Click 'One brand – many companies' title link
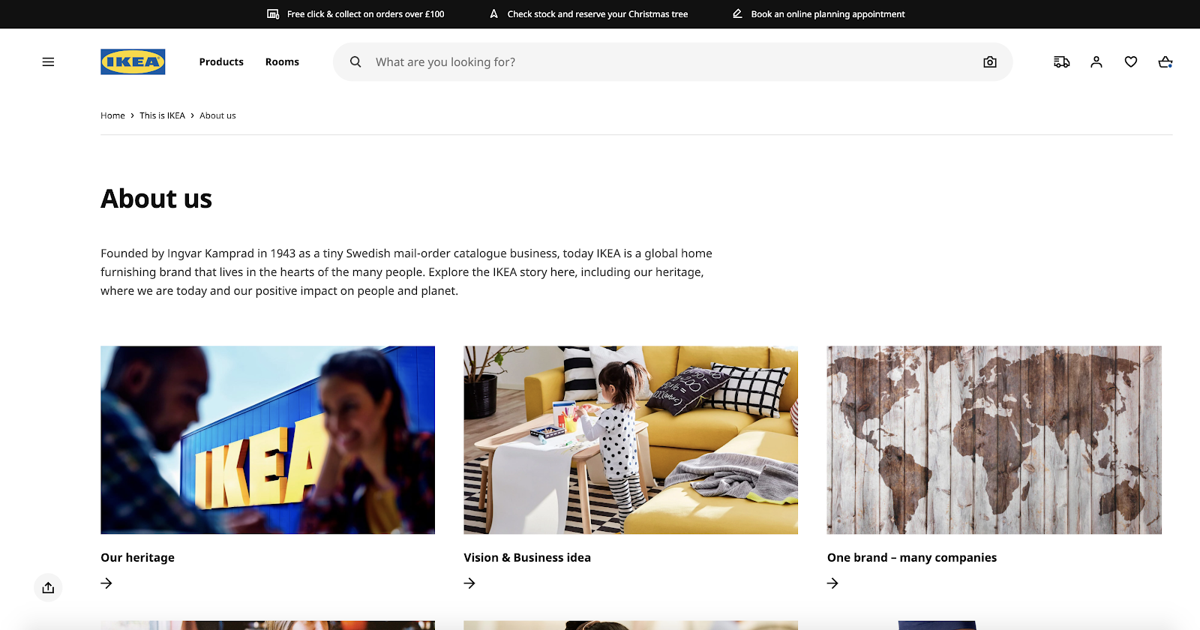The image size is (1200, 630). 912,557
